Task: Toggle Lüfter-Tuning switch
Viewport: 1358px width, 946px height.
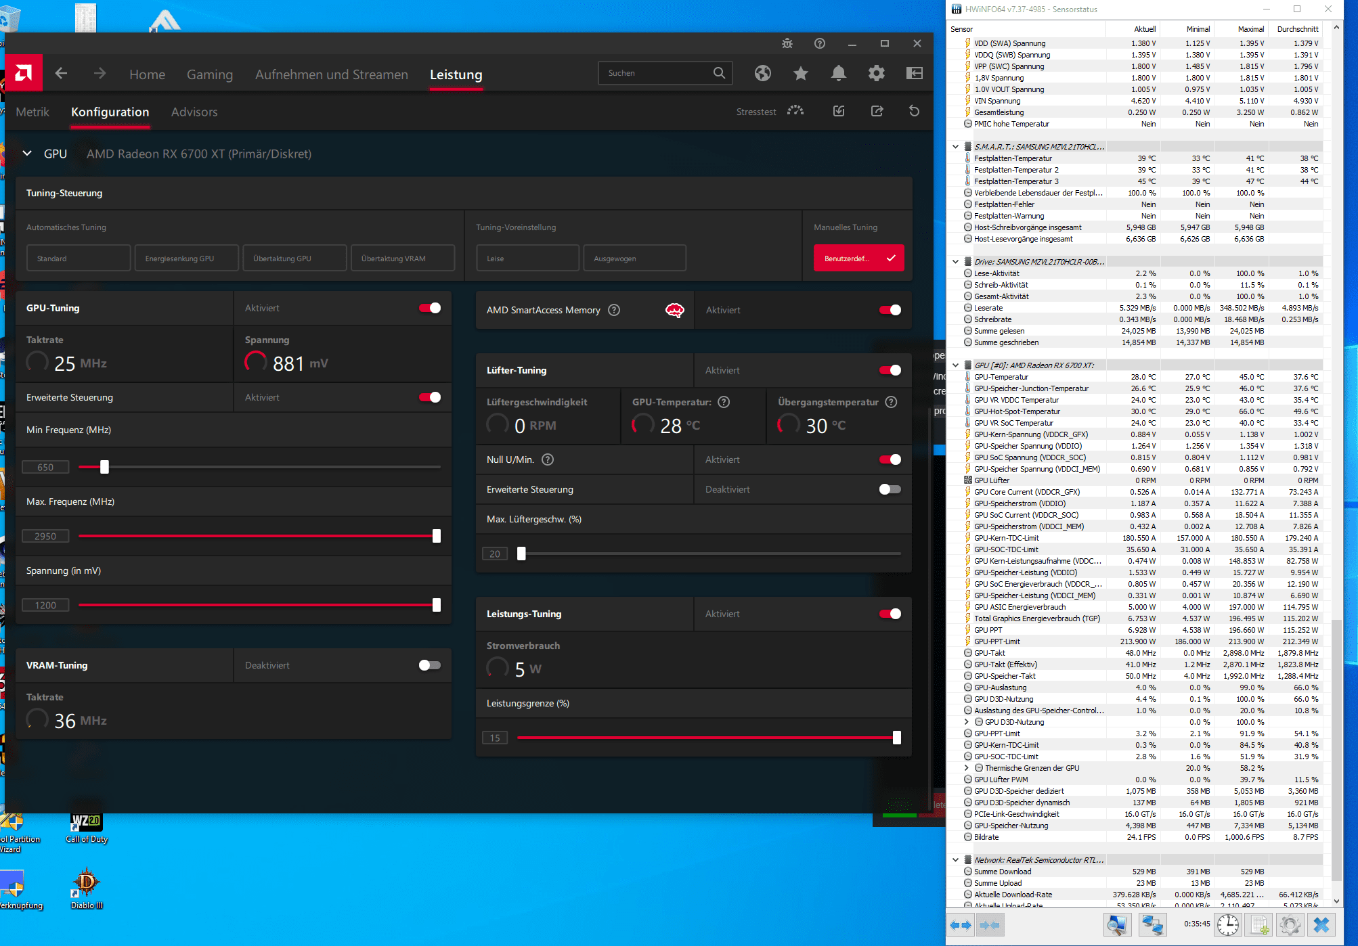Action: coord(890,370)
